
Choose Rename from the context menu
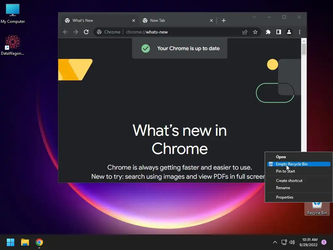click(x=299, y=188)
